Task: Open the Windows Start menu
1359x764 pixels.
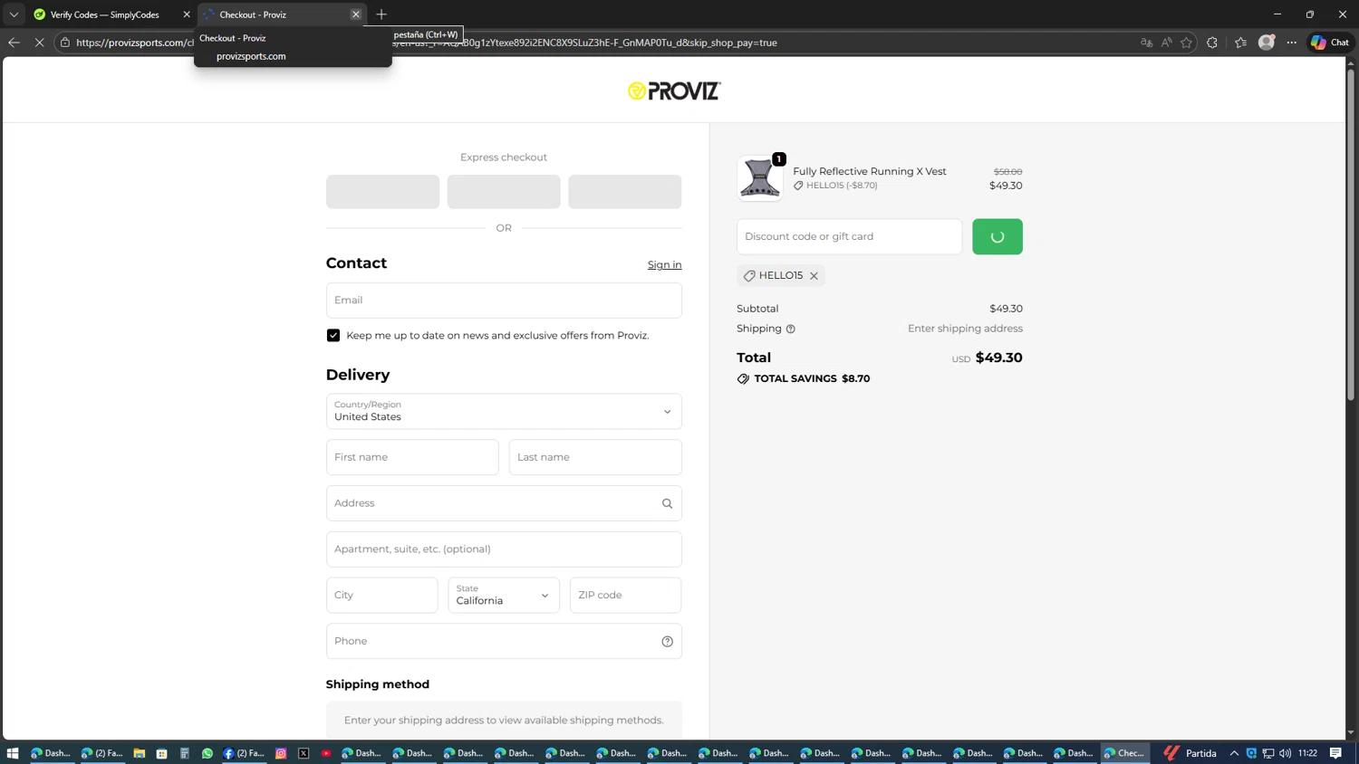Action: [13, 753]
